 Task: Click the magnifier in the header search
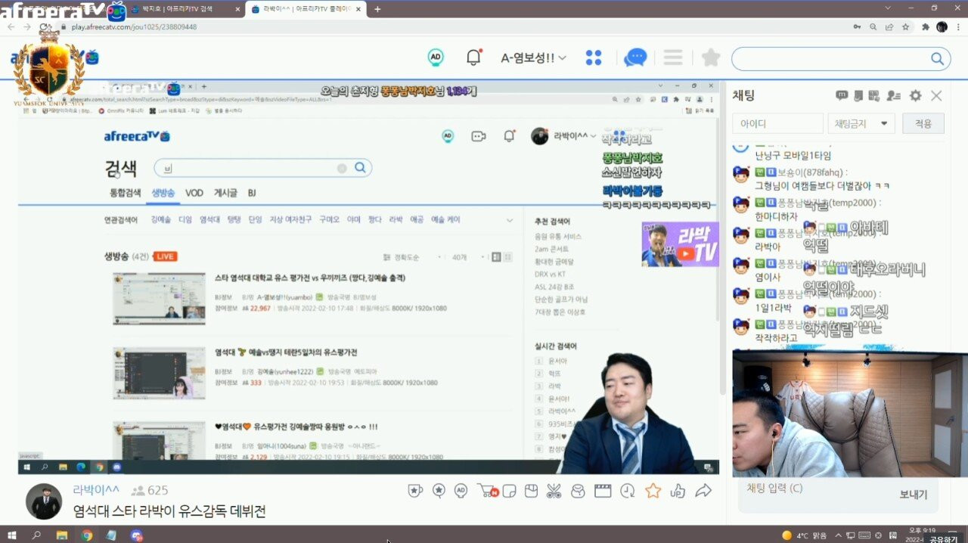[937, 58]
